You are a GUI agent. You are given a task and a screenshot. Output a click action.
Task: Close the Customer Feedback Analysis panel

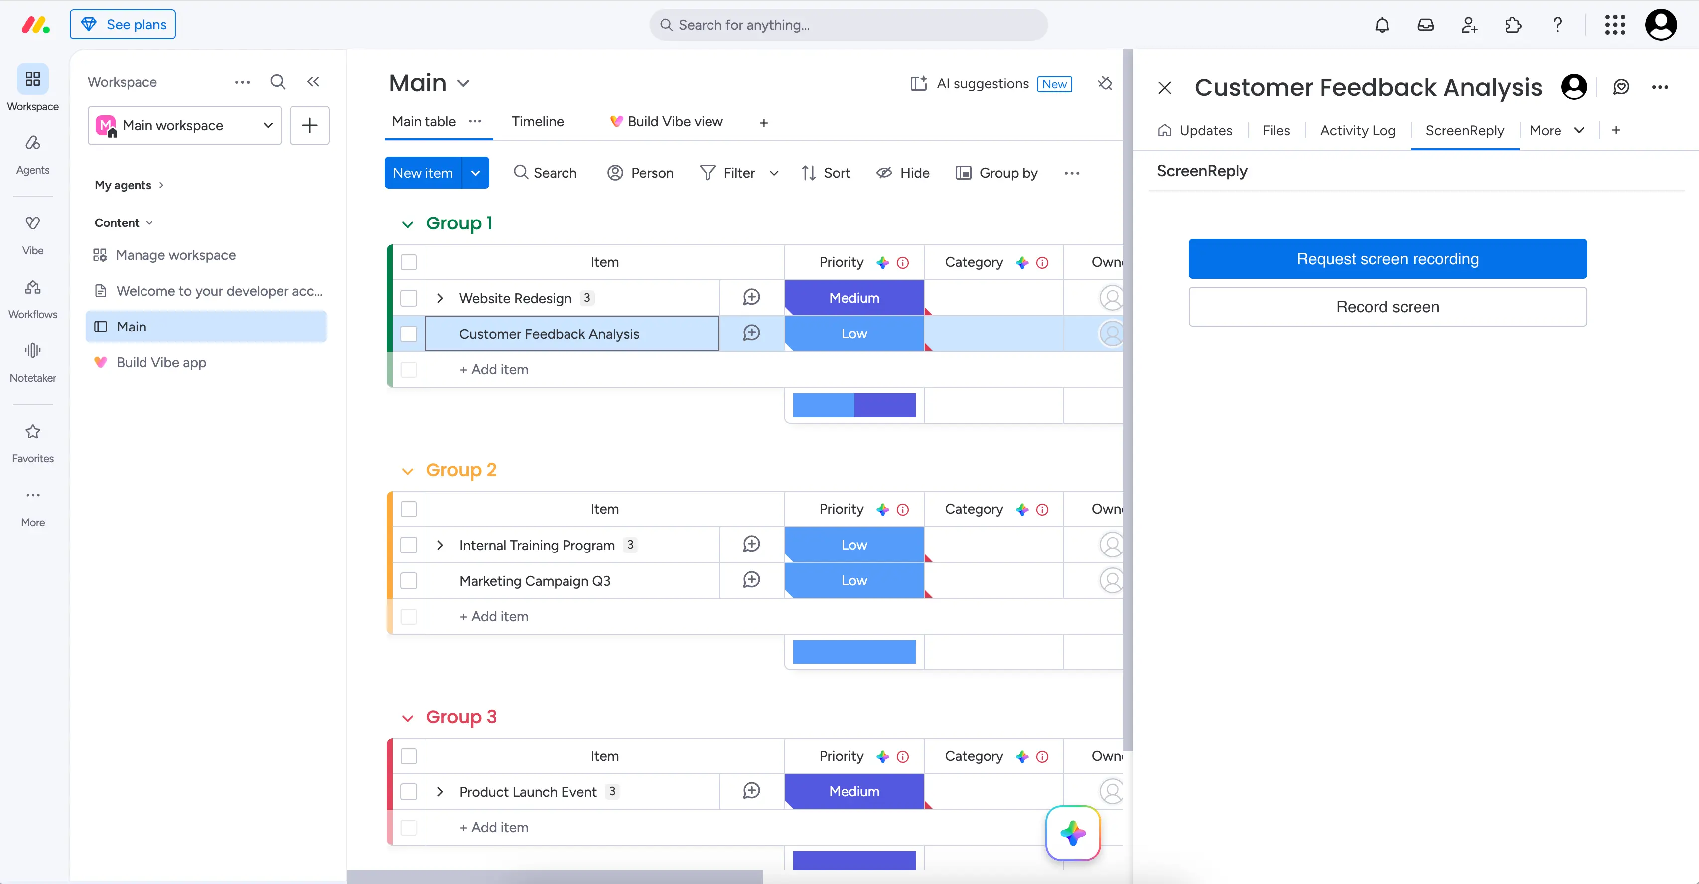1165,87
